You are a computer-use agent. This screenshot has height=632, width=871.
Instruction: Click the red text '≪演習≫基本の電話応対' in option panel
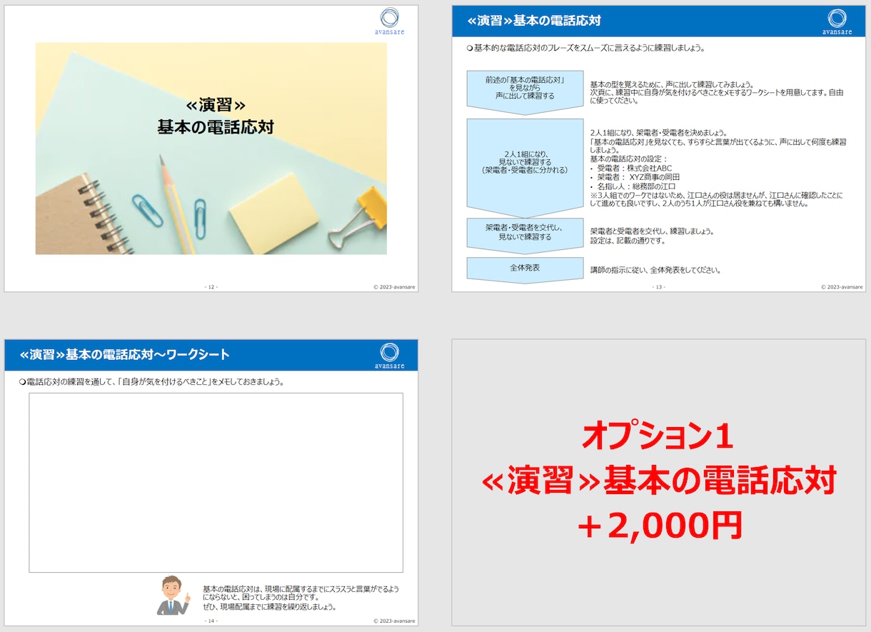[x=659, y=481]
